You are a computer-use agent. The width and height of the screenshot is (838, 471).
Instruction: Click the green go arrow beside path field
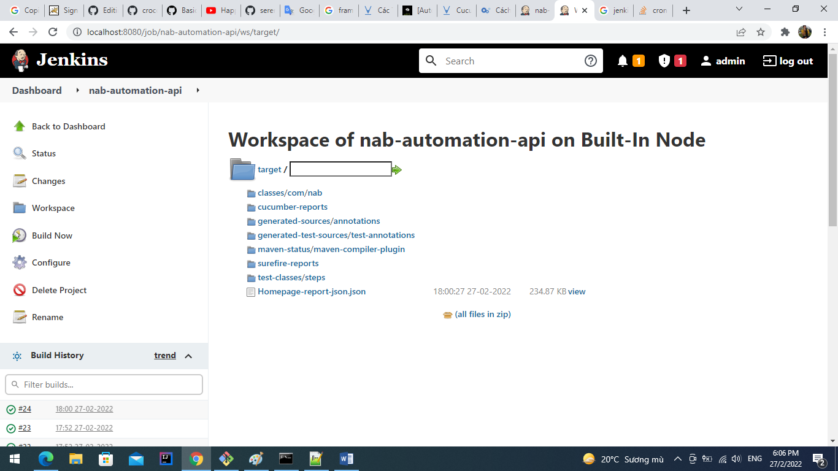click(x=397, y=170)
